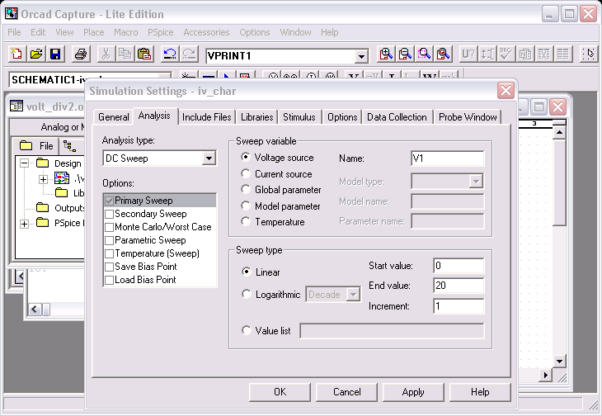Open the PSpice menu
The width and height of the screenshot is (602, 416).
[x=161, y=32]
